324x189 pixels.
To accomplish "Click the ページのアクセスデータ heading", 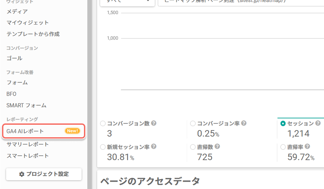I will click(150, 181).
